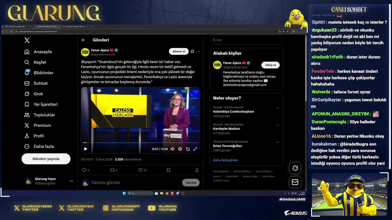Open Yer İşaretleri bookmarks
The height and width of the screenshot is (220, 392).
41,105
